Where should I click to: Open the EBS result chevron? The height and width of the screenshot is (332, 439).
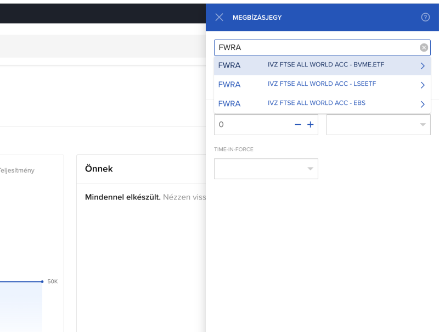coord(423,104)
